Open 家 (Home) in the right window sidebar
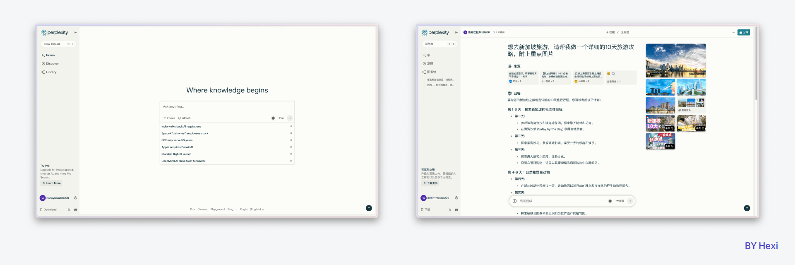This screenshot has width=795, height=265. (x=427, y=55)
